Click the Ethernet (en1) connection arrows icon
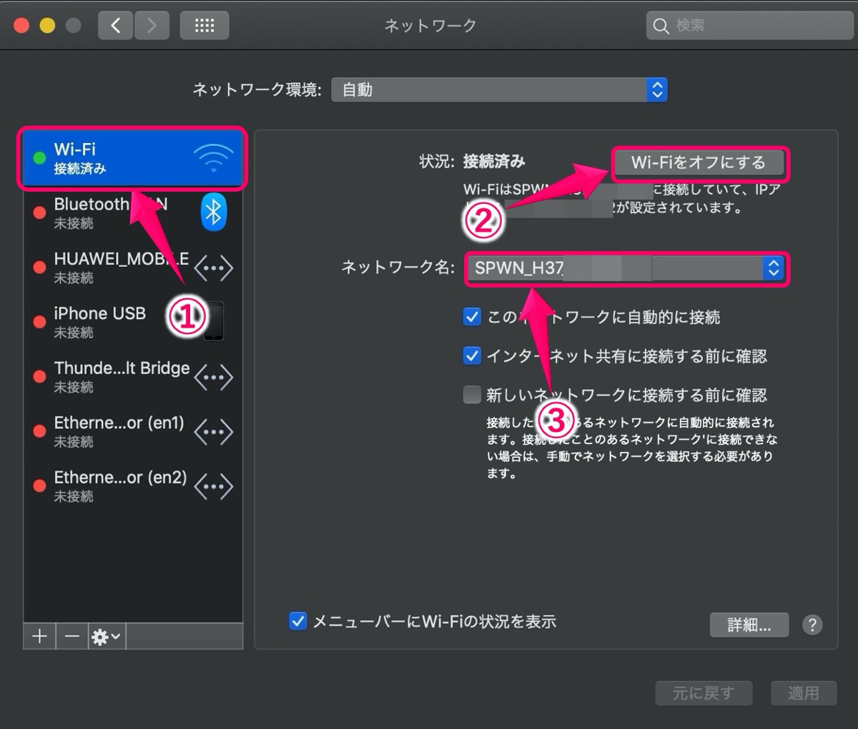 point(214,431)
